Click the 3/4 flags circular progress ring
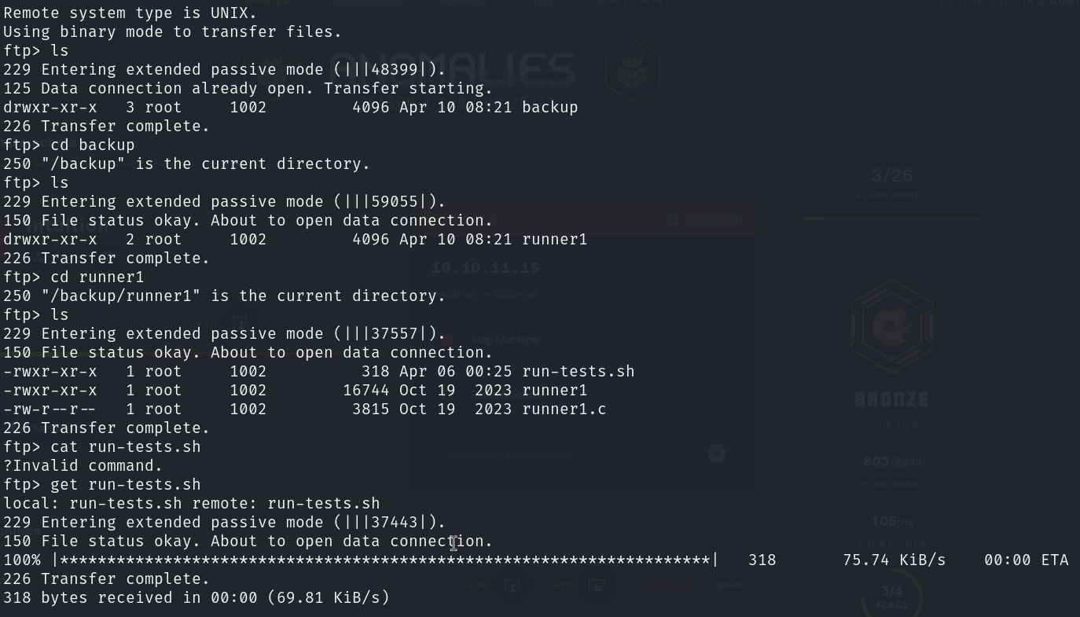Viewport: 1080px width, 617px height. click(x=891, y=597)
